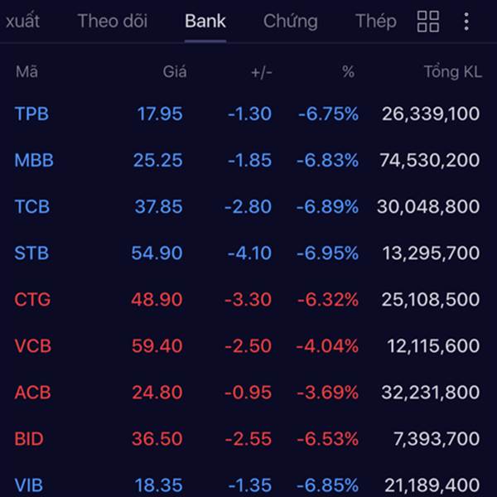
Task: Open the TPB stock row
Action: pos(31,113)
